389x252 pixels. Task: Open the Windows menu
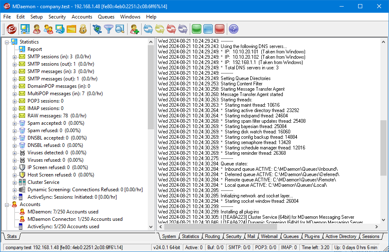coord(130,17)
